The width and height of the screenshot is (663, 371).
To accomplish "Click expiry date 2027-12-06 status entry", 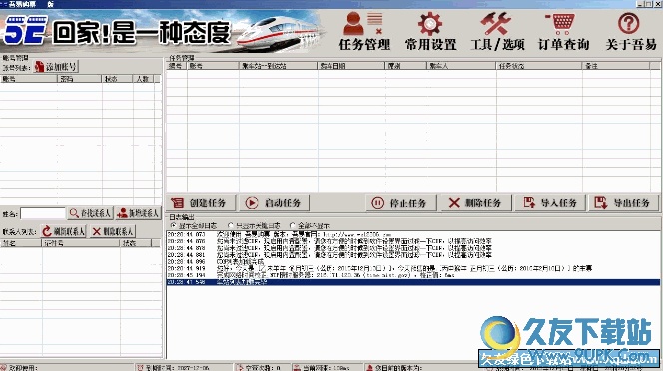I will pos(185,368).
